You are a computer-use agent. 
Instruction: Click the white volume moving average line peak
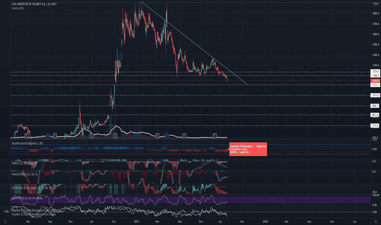click(117, 126)
